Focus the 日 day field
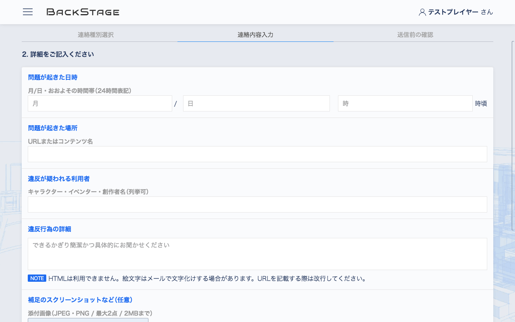Screen dimensions: 515x322 point(256,103)
